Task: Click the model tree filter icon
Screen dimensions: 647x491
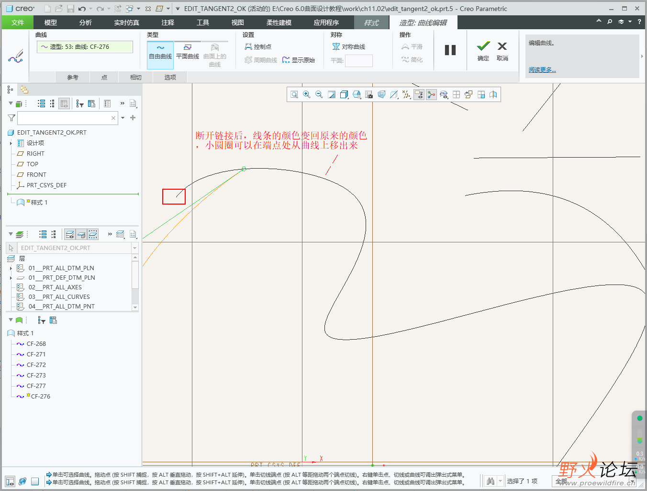Action: tap(11, 118)
